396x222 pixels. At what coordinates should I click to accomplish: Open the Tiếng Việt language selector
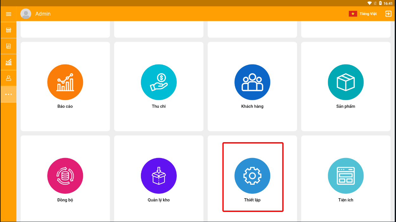[368, 14]
